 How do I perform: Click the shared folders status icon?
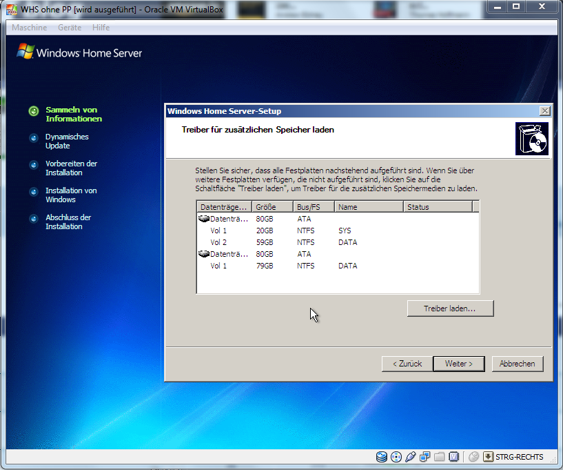click(x=439, y=457)
